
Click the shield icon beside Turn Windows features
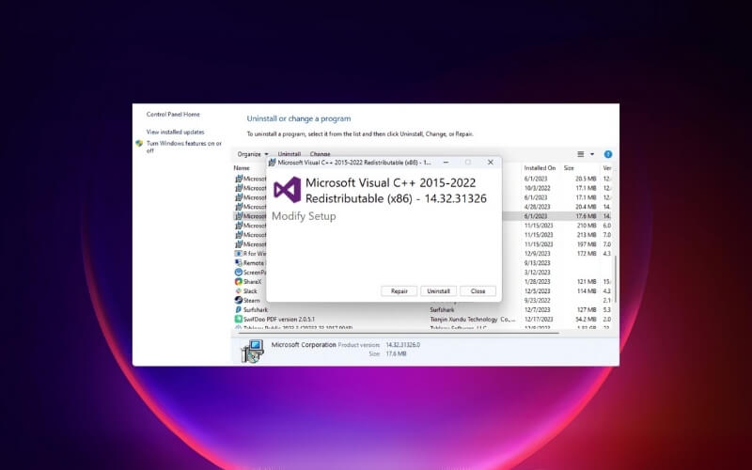(x=139, y=144)
